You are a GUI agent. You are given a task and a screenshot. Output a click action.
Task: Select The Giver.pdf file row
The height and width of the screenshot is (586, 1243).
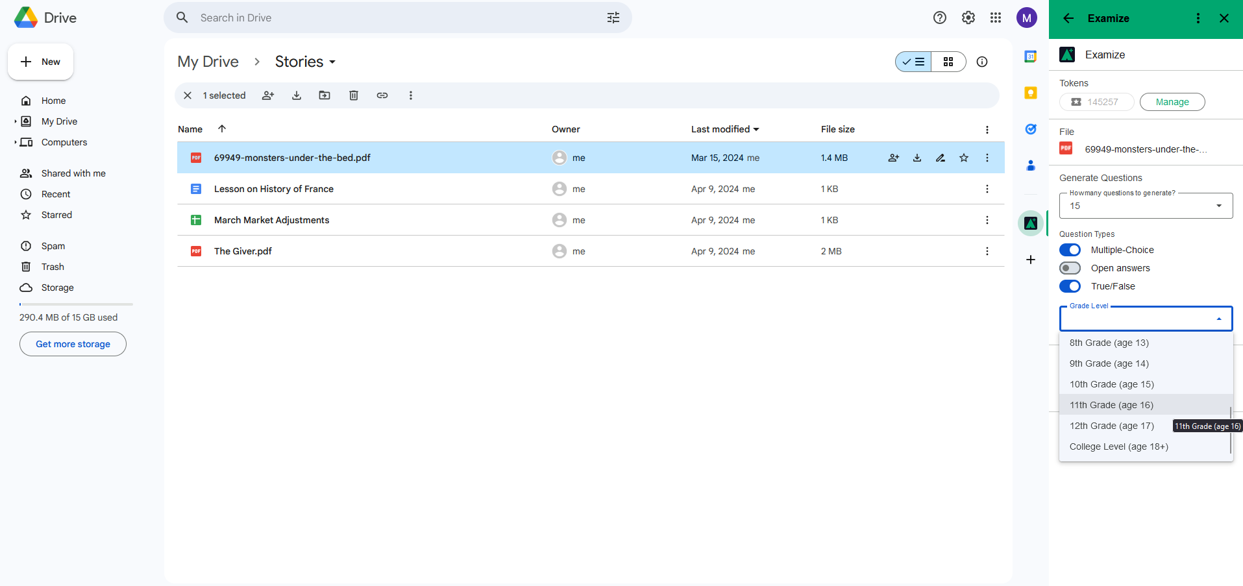591,251
